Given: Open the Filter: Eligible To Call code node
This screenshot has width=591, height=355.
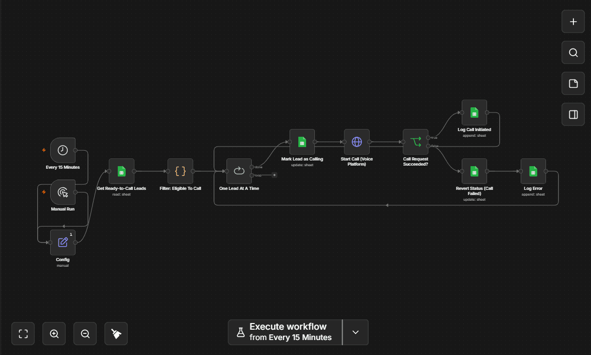Looking at the screenshot, I should 180,171.
